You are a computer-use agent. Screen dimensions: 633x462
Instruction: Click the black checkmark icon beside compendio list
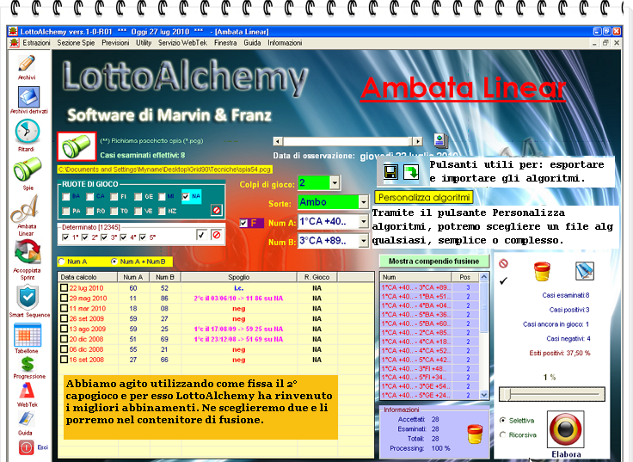pos(503,280)
